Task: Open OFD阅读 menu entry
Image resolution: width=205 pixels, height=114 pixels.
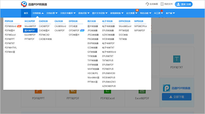Action: coord(73,26)
